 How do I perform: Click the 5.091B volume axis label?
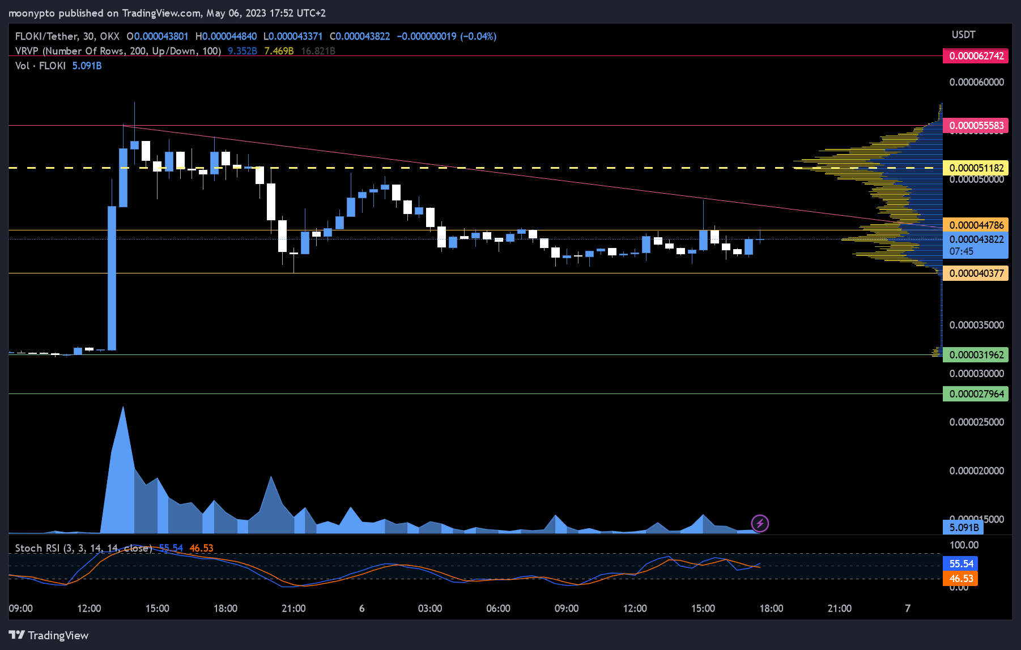click(x=964, y=528)
